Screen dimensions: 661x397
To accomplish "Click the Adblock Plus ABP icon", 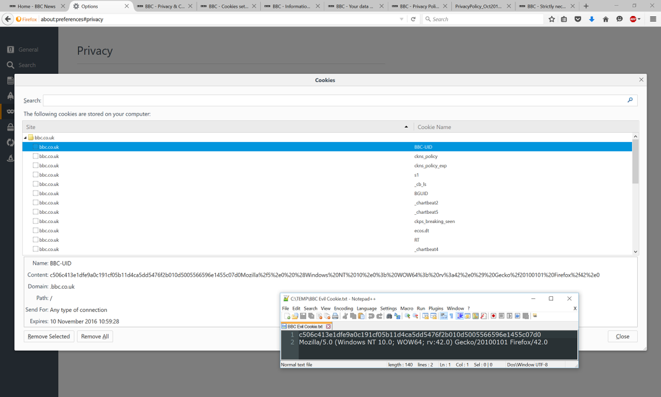I will tap(633, 19).
